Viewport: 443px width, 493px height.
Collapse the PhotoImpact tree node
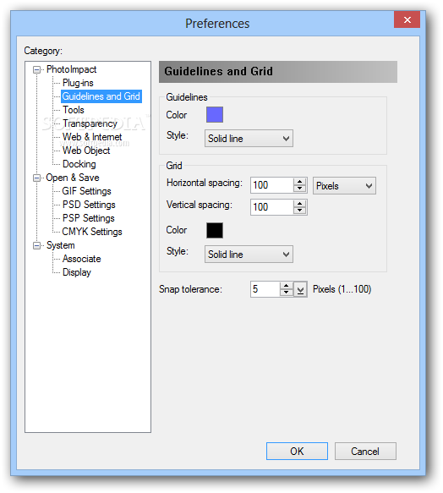37,69
